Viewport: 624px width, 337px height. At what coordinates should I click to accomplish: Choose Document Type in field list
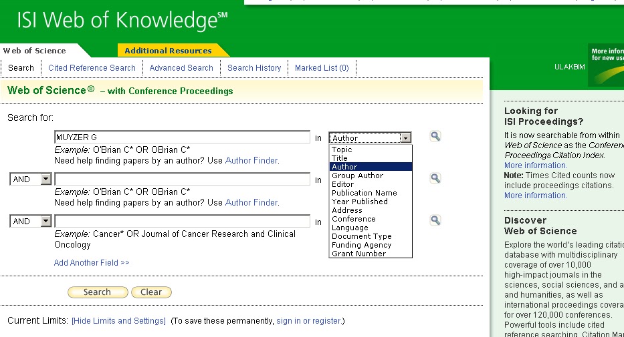[371, 237]
